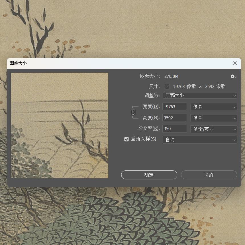This screenshot has height=245, width=245.
Task: Close the 图像大小 dialog
Action: coord(235,63)
